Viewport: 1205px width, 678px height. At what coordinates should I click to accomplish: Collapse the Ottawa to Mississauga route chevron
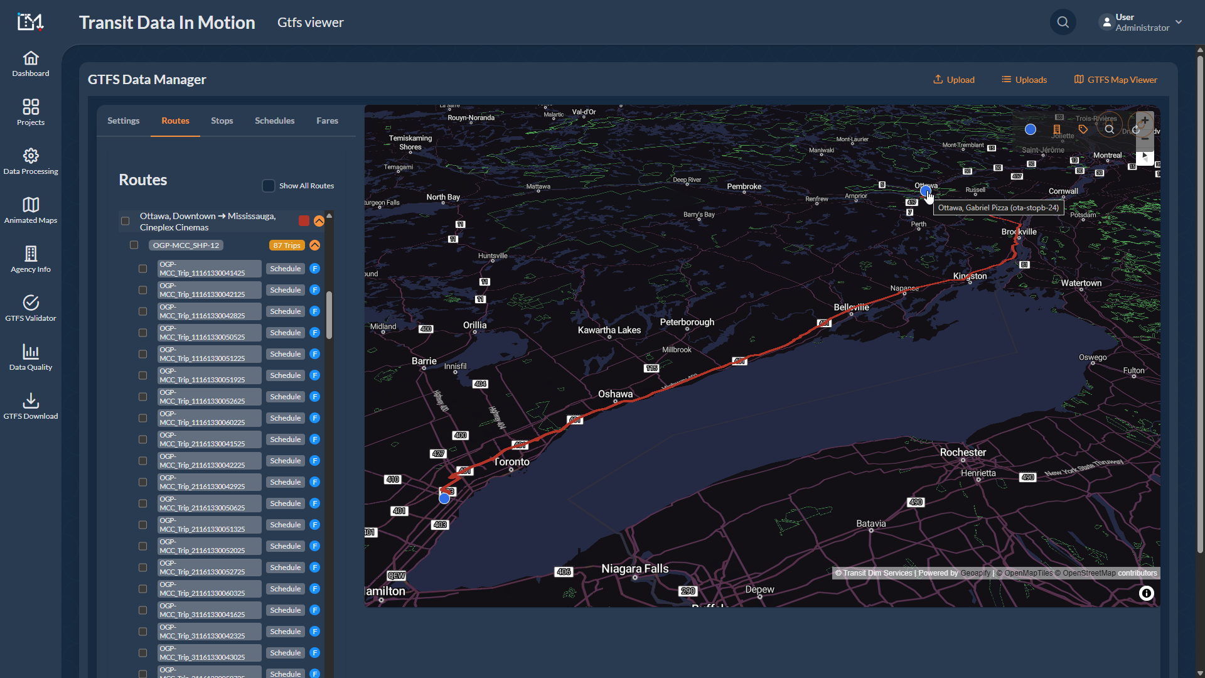(319, 221)
